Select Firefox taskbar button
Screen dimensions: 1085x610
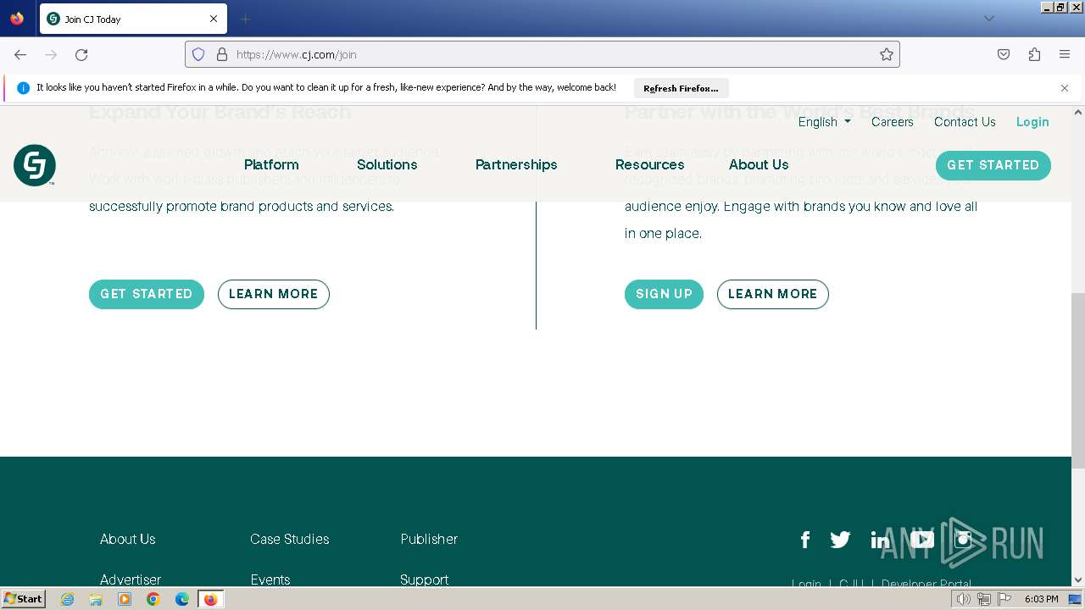pyautogui.click(x=210, y=599)
